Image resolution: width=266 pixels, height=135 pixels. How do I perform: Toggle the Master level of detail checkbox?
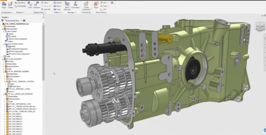7,47
